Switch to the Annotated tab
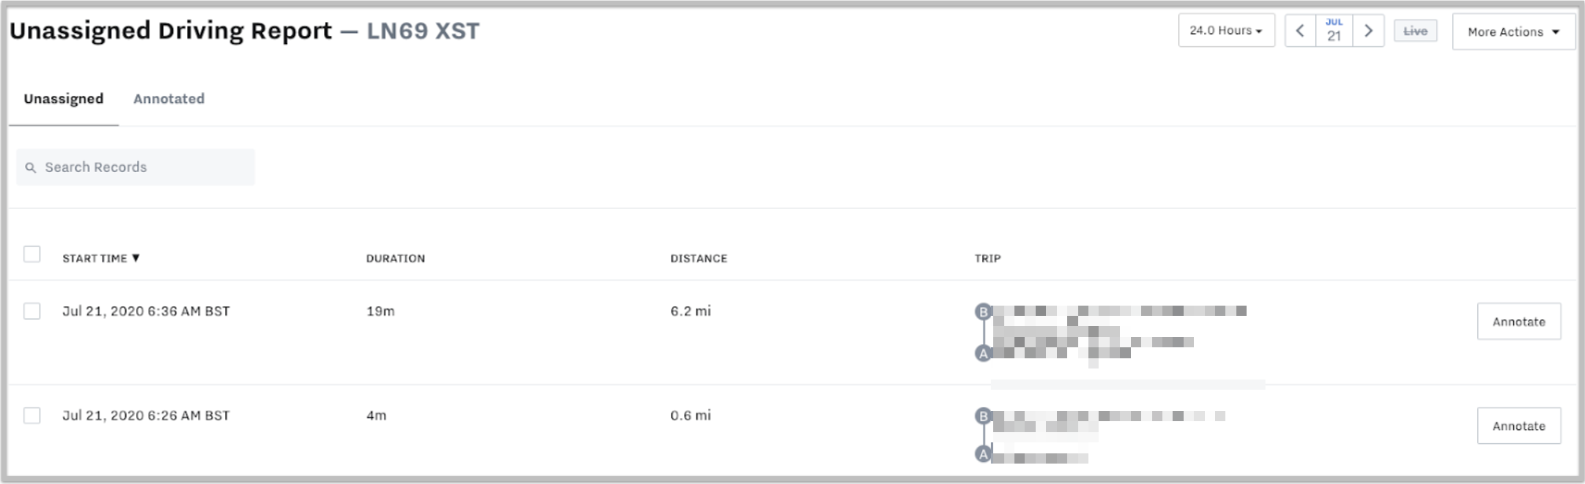 click(x=169, y=99)
